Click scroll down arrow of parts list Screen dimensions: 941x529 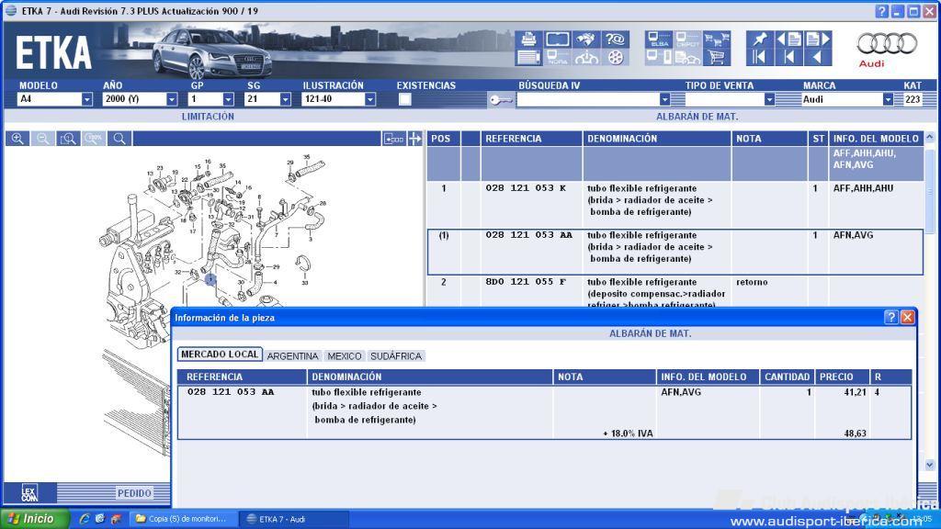[930, 465]
